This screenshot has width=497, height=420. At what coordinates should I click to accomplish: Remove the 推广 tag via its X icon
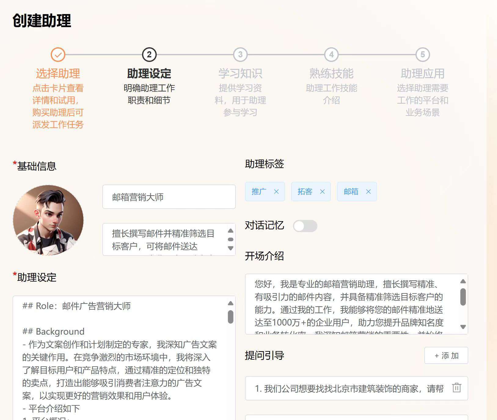pos(276,192)
